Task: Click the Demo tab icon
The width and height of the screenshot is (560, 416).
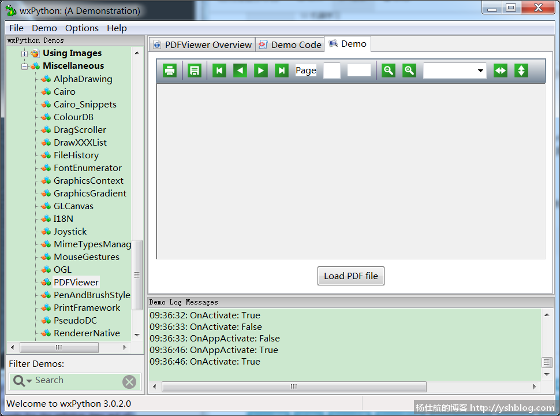Action: 333,43
